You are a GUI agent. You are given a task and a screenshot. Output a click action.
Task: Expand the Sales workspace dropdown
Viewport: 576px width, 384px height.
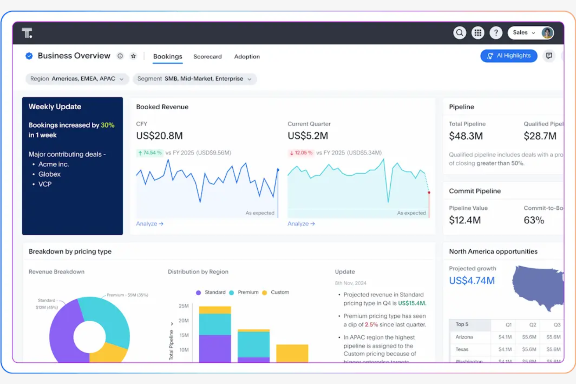coord(523,32)
